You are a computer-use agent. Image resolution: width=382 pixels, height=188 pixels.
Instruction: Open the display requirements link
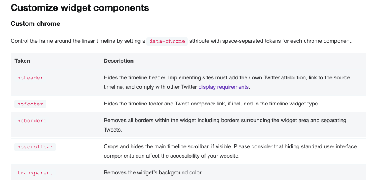point(224,87)
